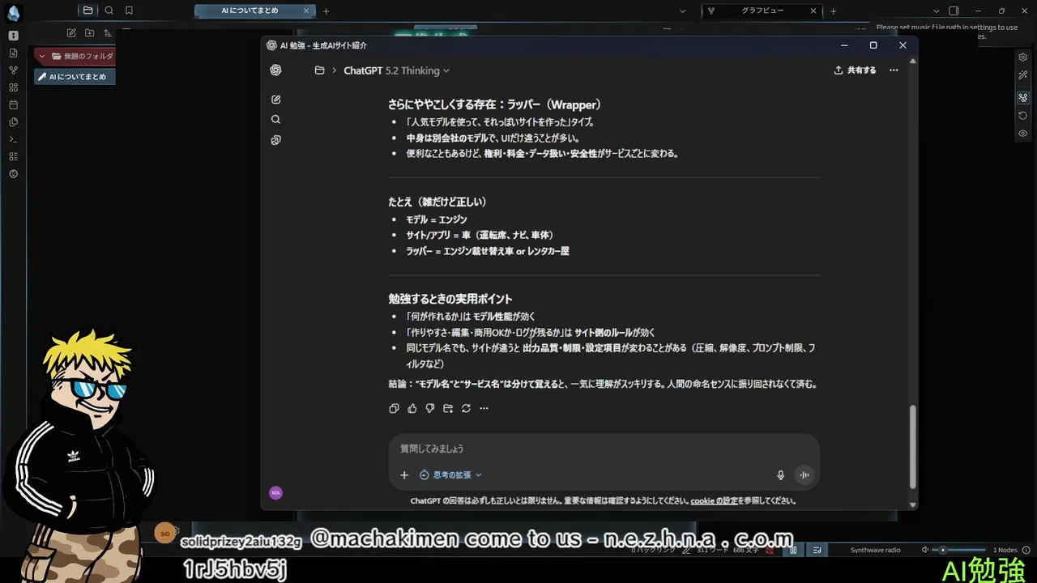Copy the ChatGPT response
This screenshot has width=1037, height=583.
tap(394, 408)
